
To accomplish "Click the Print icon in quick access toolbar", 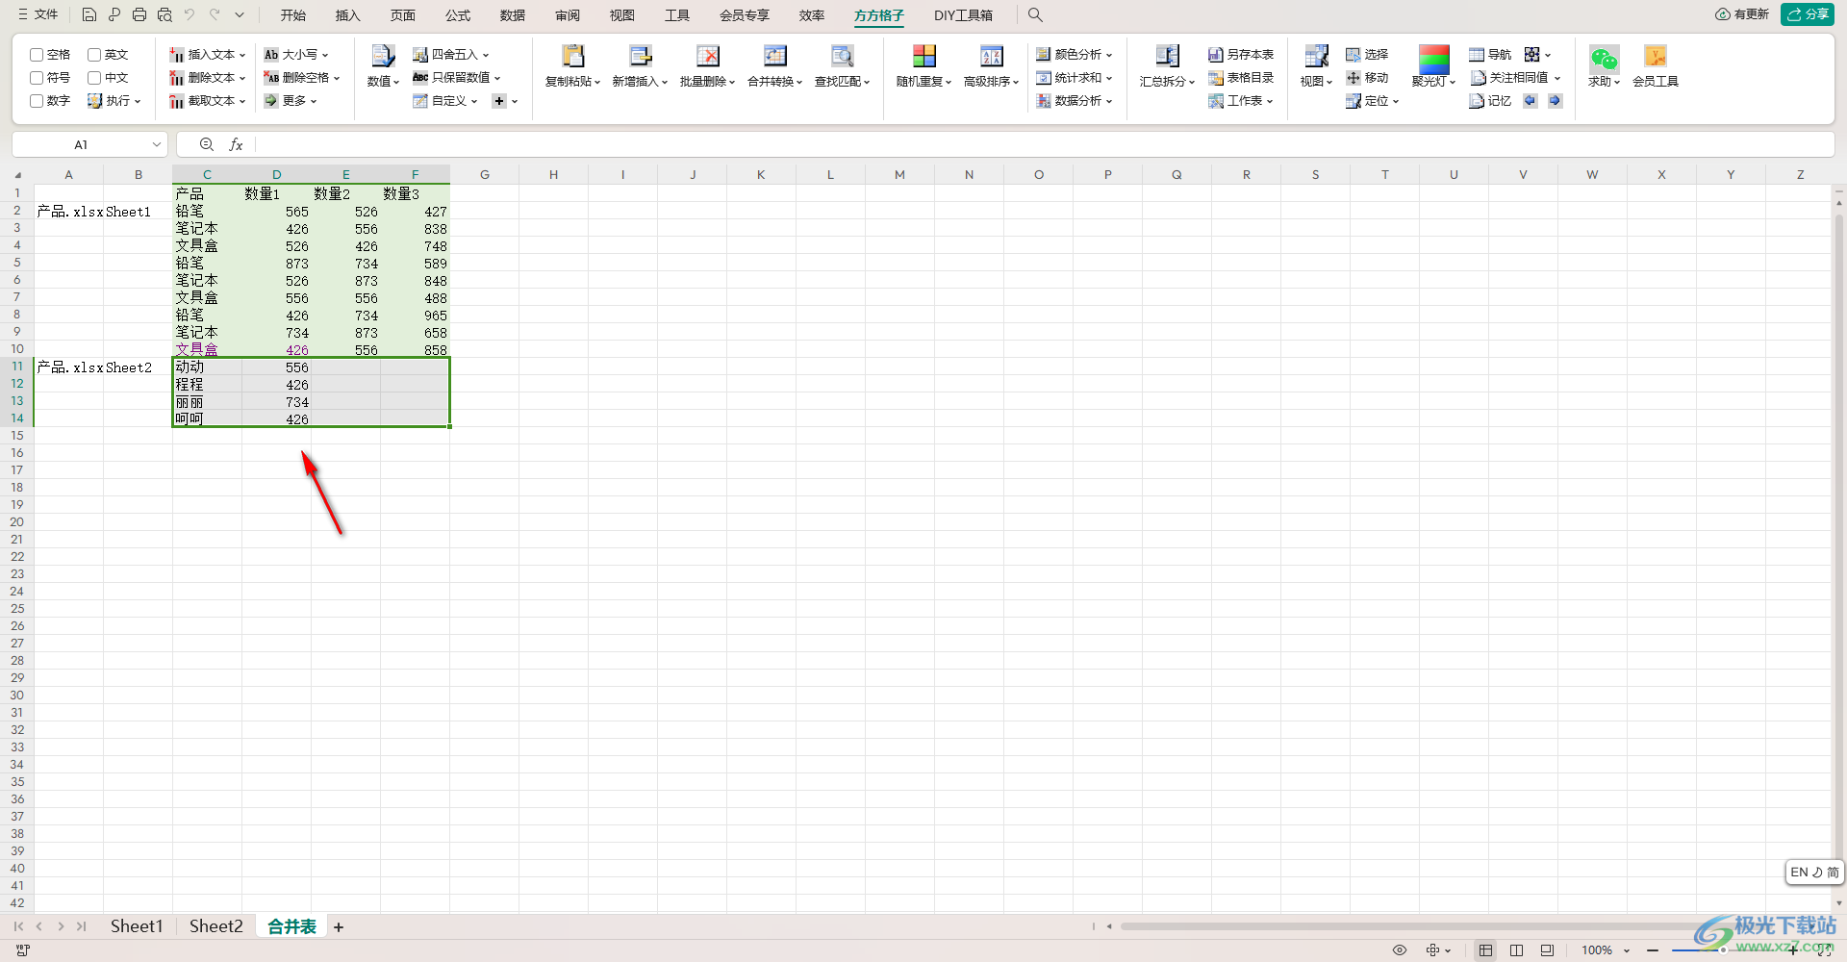I will 139,14.
